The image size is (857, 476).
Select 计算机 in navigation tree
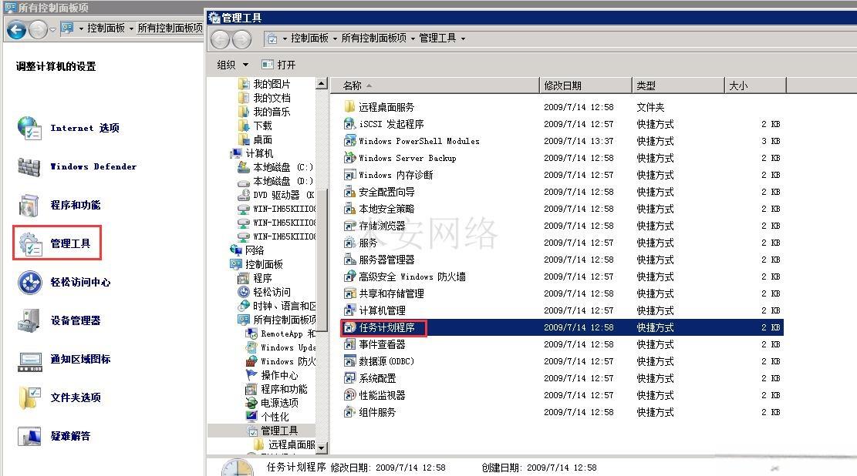[x=260, y=153]
